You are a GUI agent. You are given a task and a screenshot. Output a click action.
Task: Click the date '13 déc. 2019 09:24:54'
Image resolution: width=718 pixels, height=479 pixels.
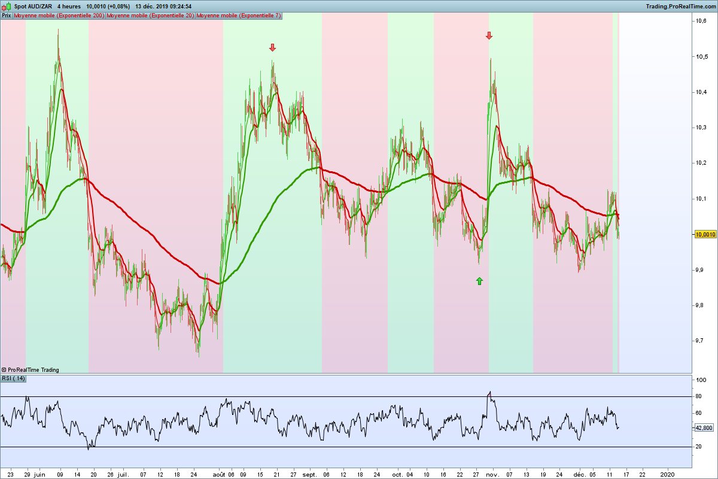click(163, 7)
